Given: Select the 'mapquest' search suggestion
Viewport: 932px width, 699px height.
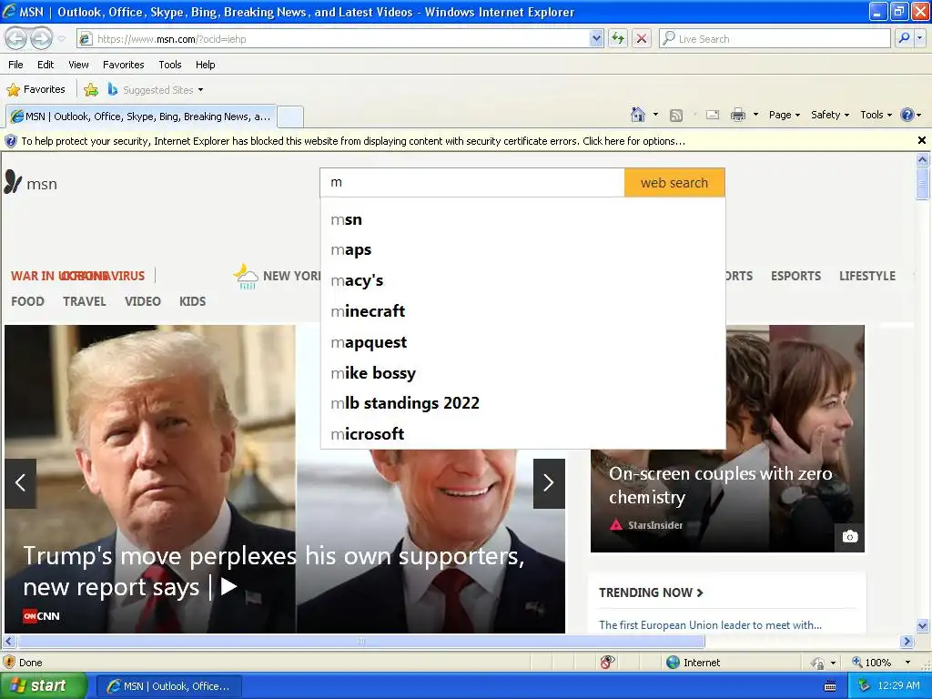Looking at the screenshot, I should point(523,342).
